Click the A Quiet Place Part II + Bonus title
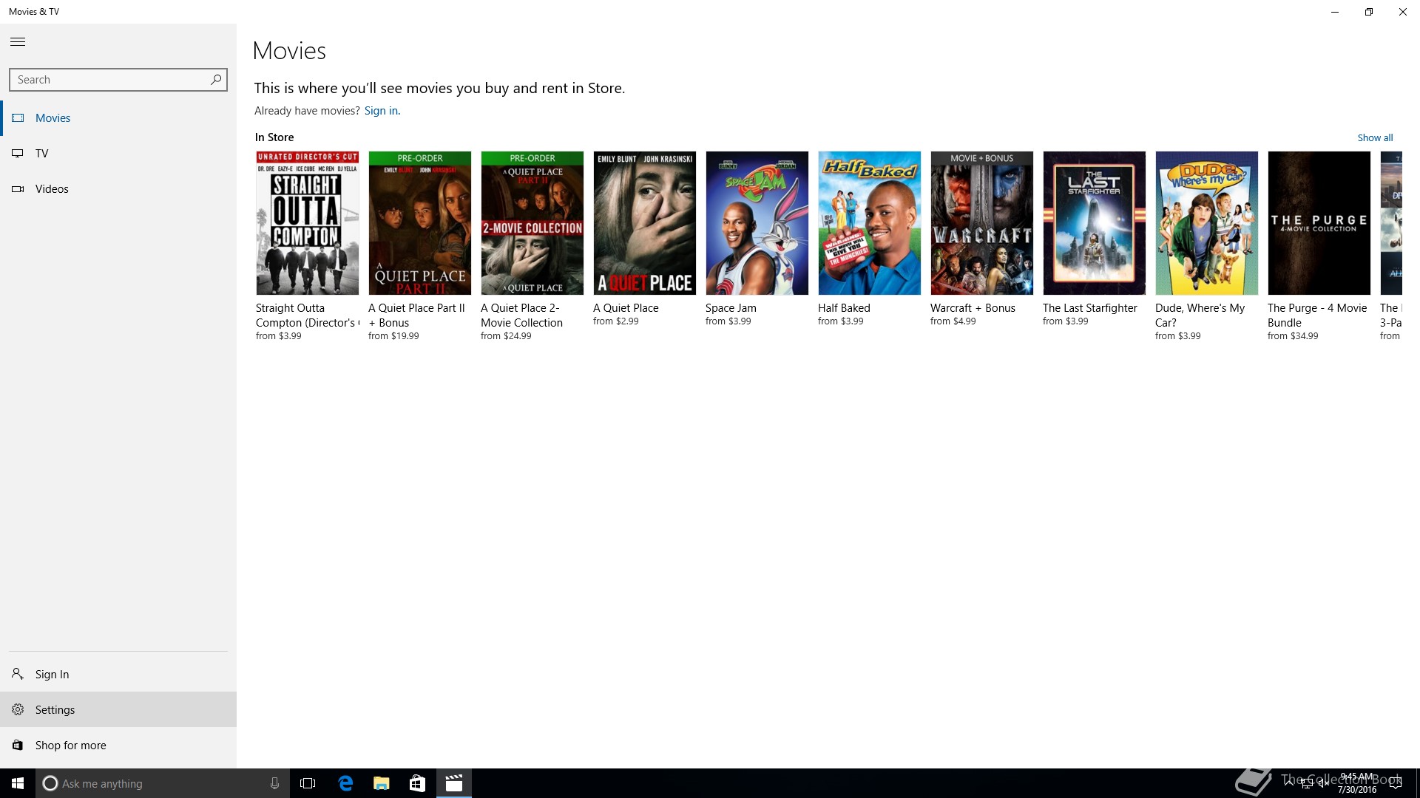 (416, 316)
